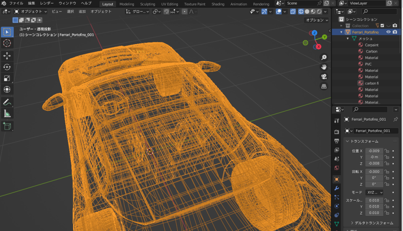Click the location X value field

coord(374,151)
